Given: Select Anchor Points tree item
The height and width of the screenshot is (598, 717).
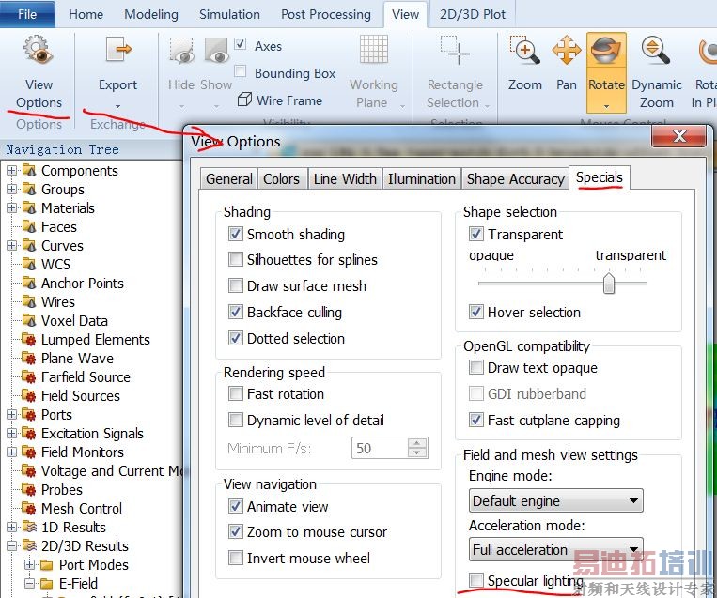Looking at the screenshot, I should [x=83, y=283].
